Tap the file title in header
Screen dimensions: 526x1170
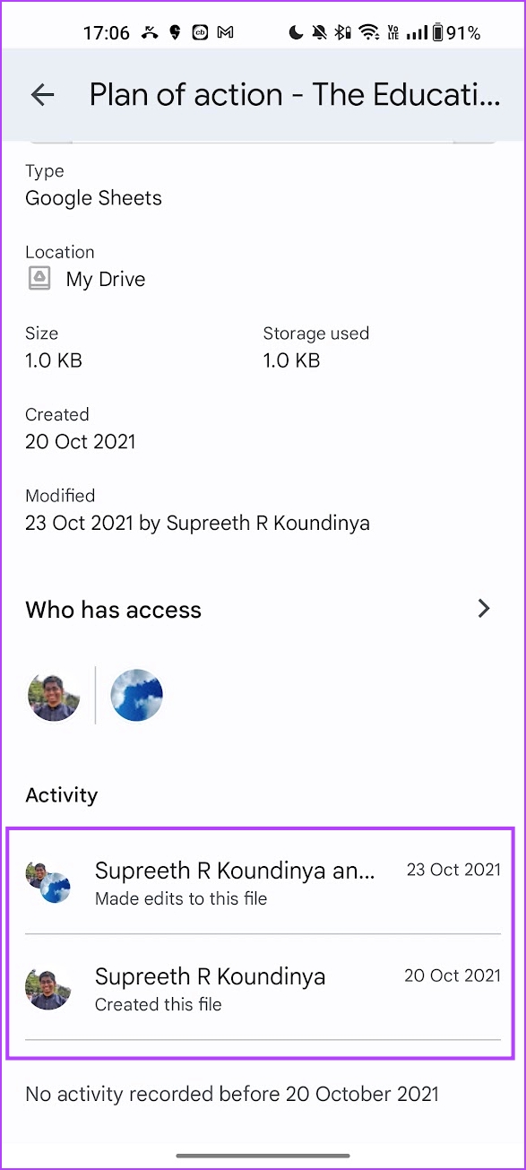pyautogui.click(x=295, y=94)
